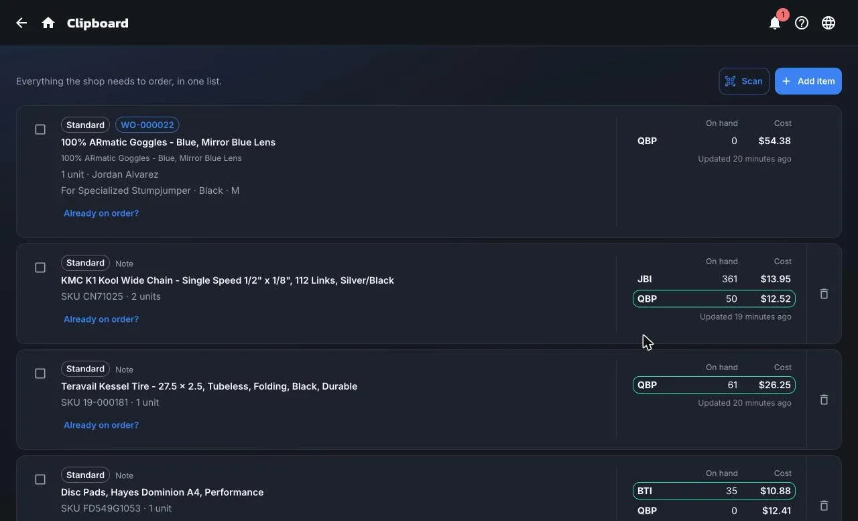Select the 100% ARmatic Goggles checkbox
Viewport: 858px width, 521px height.
(40, 129)
